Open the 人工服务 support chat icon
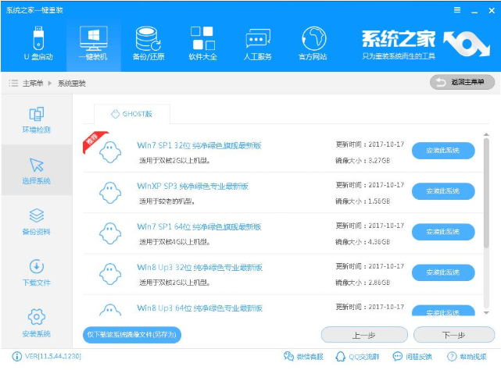Screen dimensions: 501x370 click(x=259, y=42)
